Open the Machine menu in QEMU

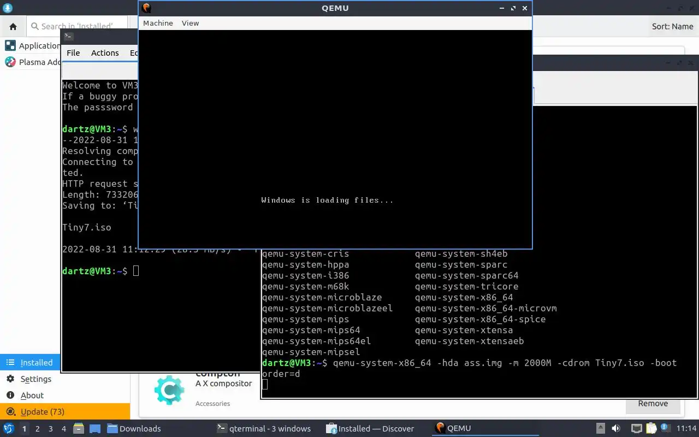(158, 23)
